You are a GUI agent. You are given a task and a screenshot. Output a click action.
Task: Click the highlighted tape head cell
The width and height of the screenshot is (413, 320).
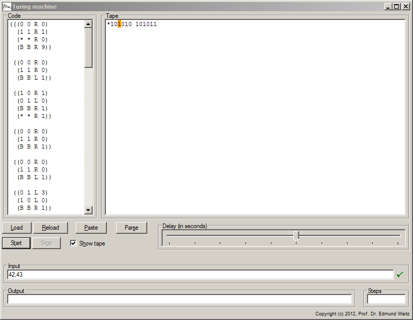click(x=119, y=24)
